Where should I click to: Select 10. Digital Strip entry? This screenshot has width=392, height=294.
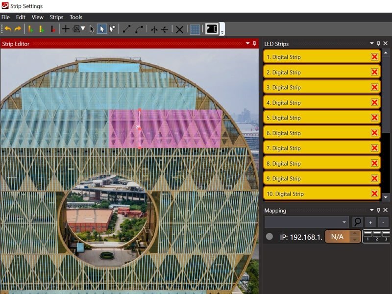pos(322,194)
